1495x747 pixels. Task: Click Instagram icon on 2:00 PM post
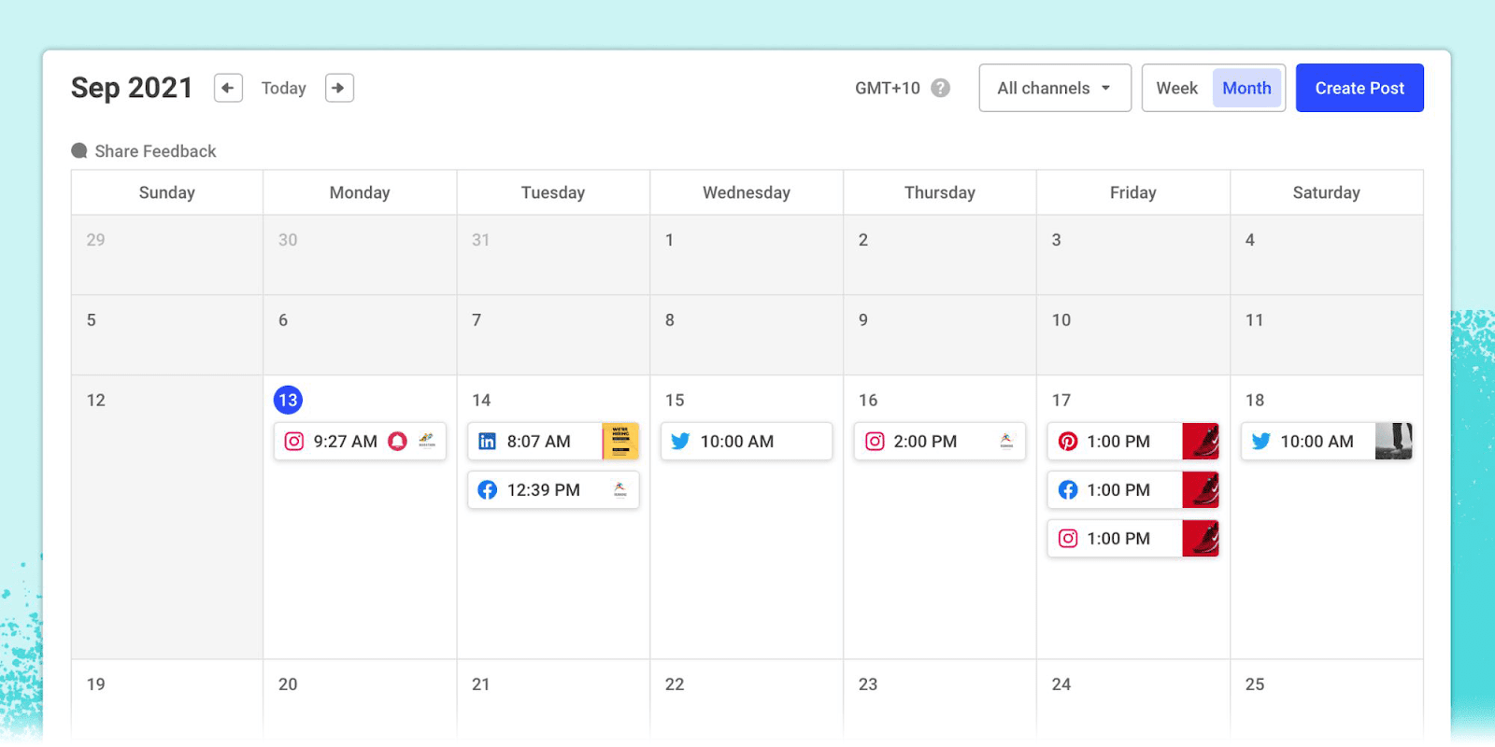tap(875, 442)
